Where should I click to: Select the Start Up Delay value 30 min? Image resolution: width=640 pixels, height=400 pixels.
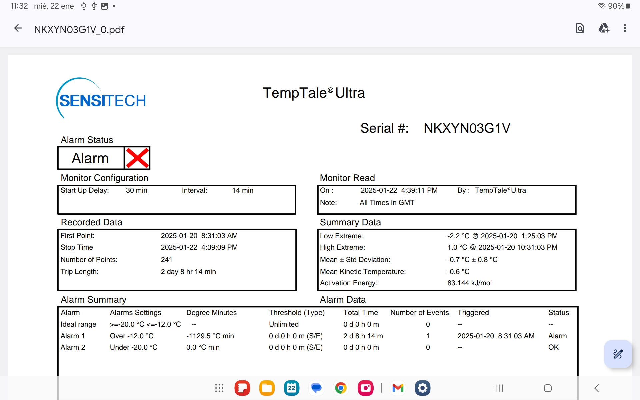[x=137, y=190]
